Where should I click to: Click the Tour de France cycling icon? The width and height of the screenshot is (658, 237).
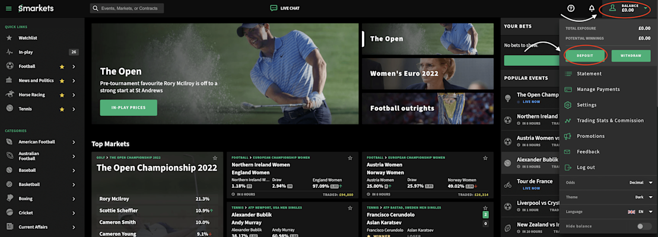pos(508,184)
